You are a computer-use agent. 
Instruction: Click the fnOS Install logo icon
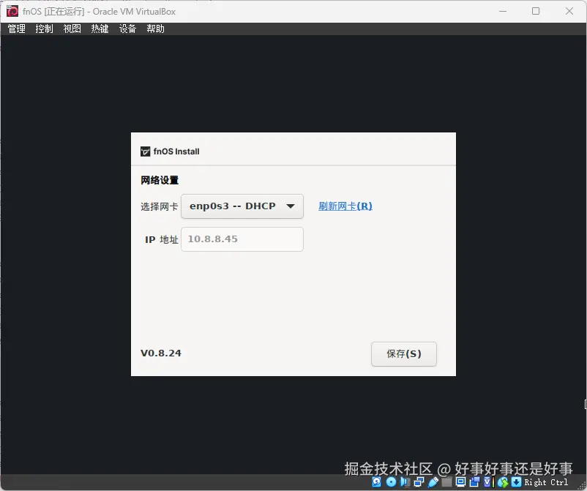pos(145,151)
